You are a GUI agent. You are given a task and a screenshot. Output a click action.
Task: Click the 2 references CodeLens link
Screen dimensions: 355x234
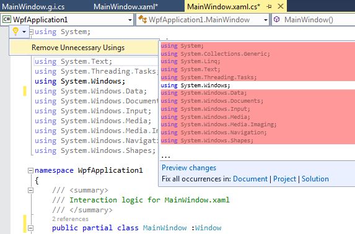(x=70, y=219)
